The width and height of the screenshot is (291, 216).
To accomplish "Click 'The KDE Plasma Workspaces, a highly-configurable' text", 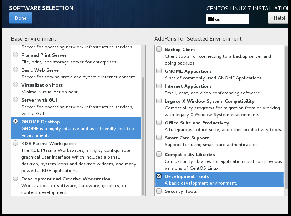I will click(76, 150).
